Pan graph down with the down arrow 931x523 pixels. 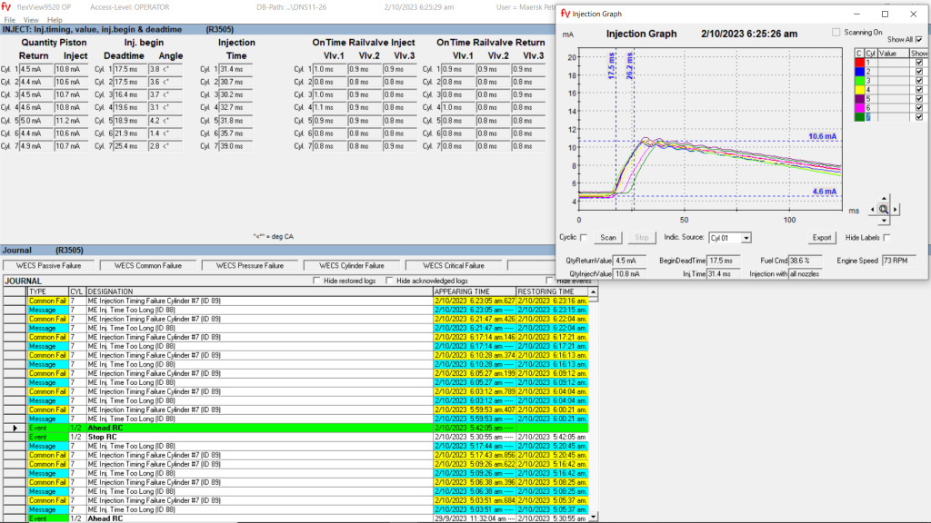point(883,221)
